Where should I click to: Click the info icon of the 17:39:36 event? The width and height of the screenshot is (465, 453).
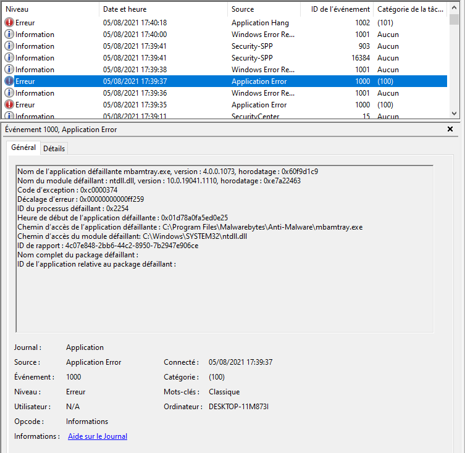tap(9, 93)
